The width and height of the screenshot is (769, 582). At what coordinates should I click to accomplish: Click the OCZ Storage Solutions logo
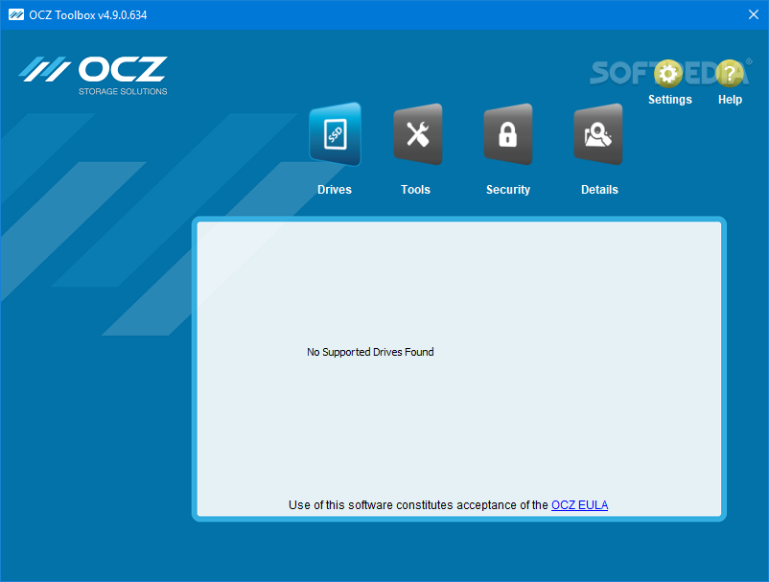[94, 76]
